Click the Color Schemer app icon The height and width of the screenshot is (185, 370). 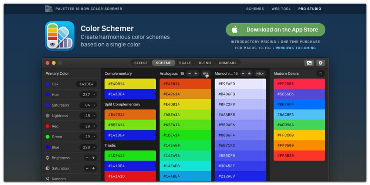pos(60,36)
